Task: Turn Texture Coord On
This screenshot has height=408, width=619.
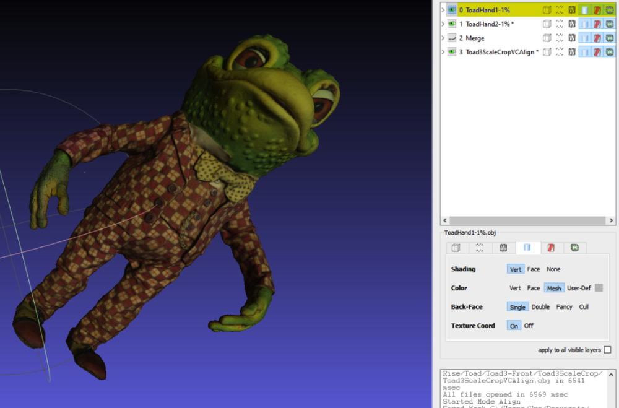Action: coord(514,326)
